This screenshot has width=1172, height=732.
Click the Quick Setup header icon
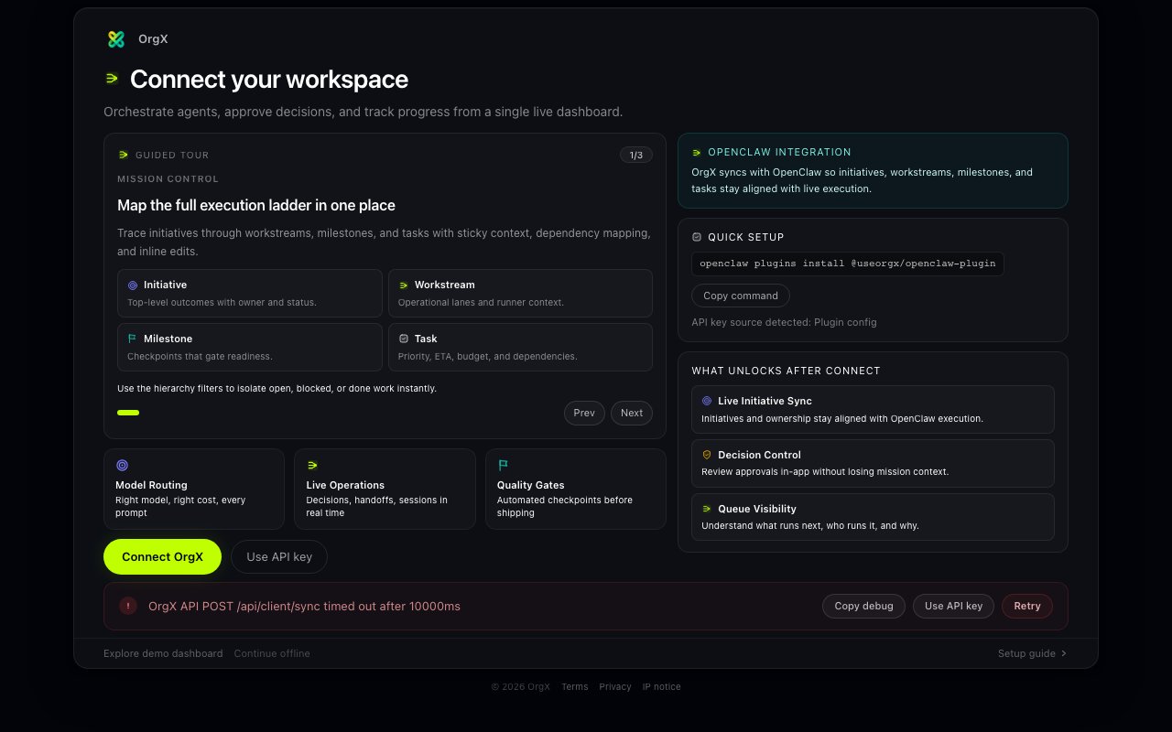[x=697, y=237]
